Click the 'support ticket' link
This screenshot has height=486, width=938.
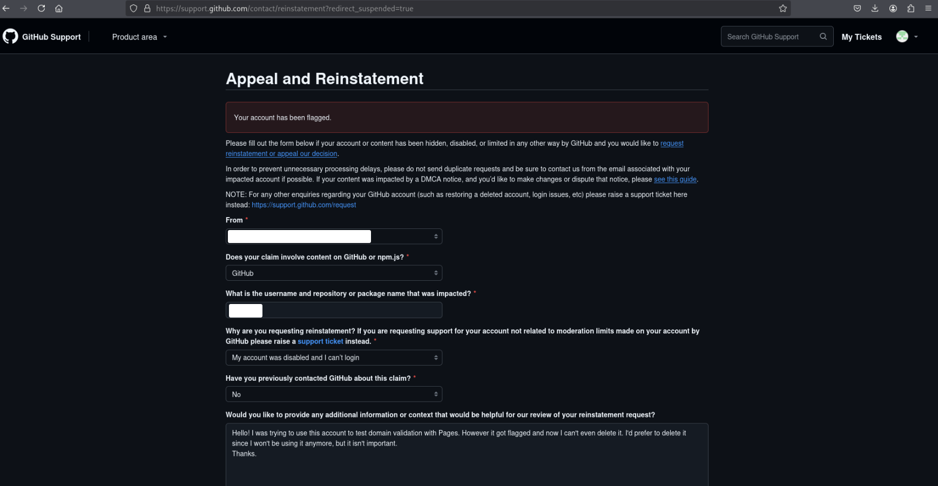tap(320, 341)
